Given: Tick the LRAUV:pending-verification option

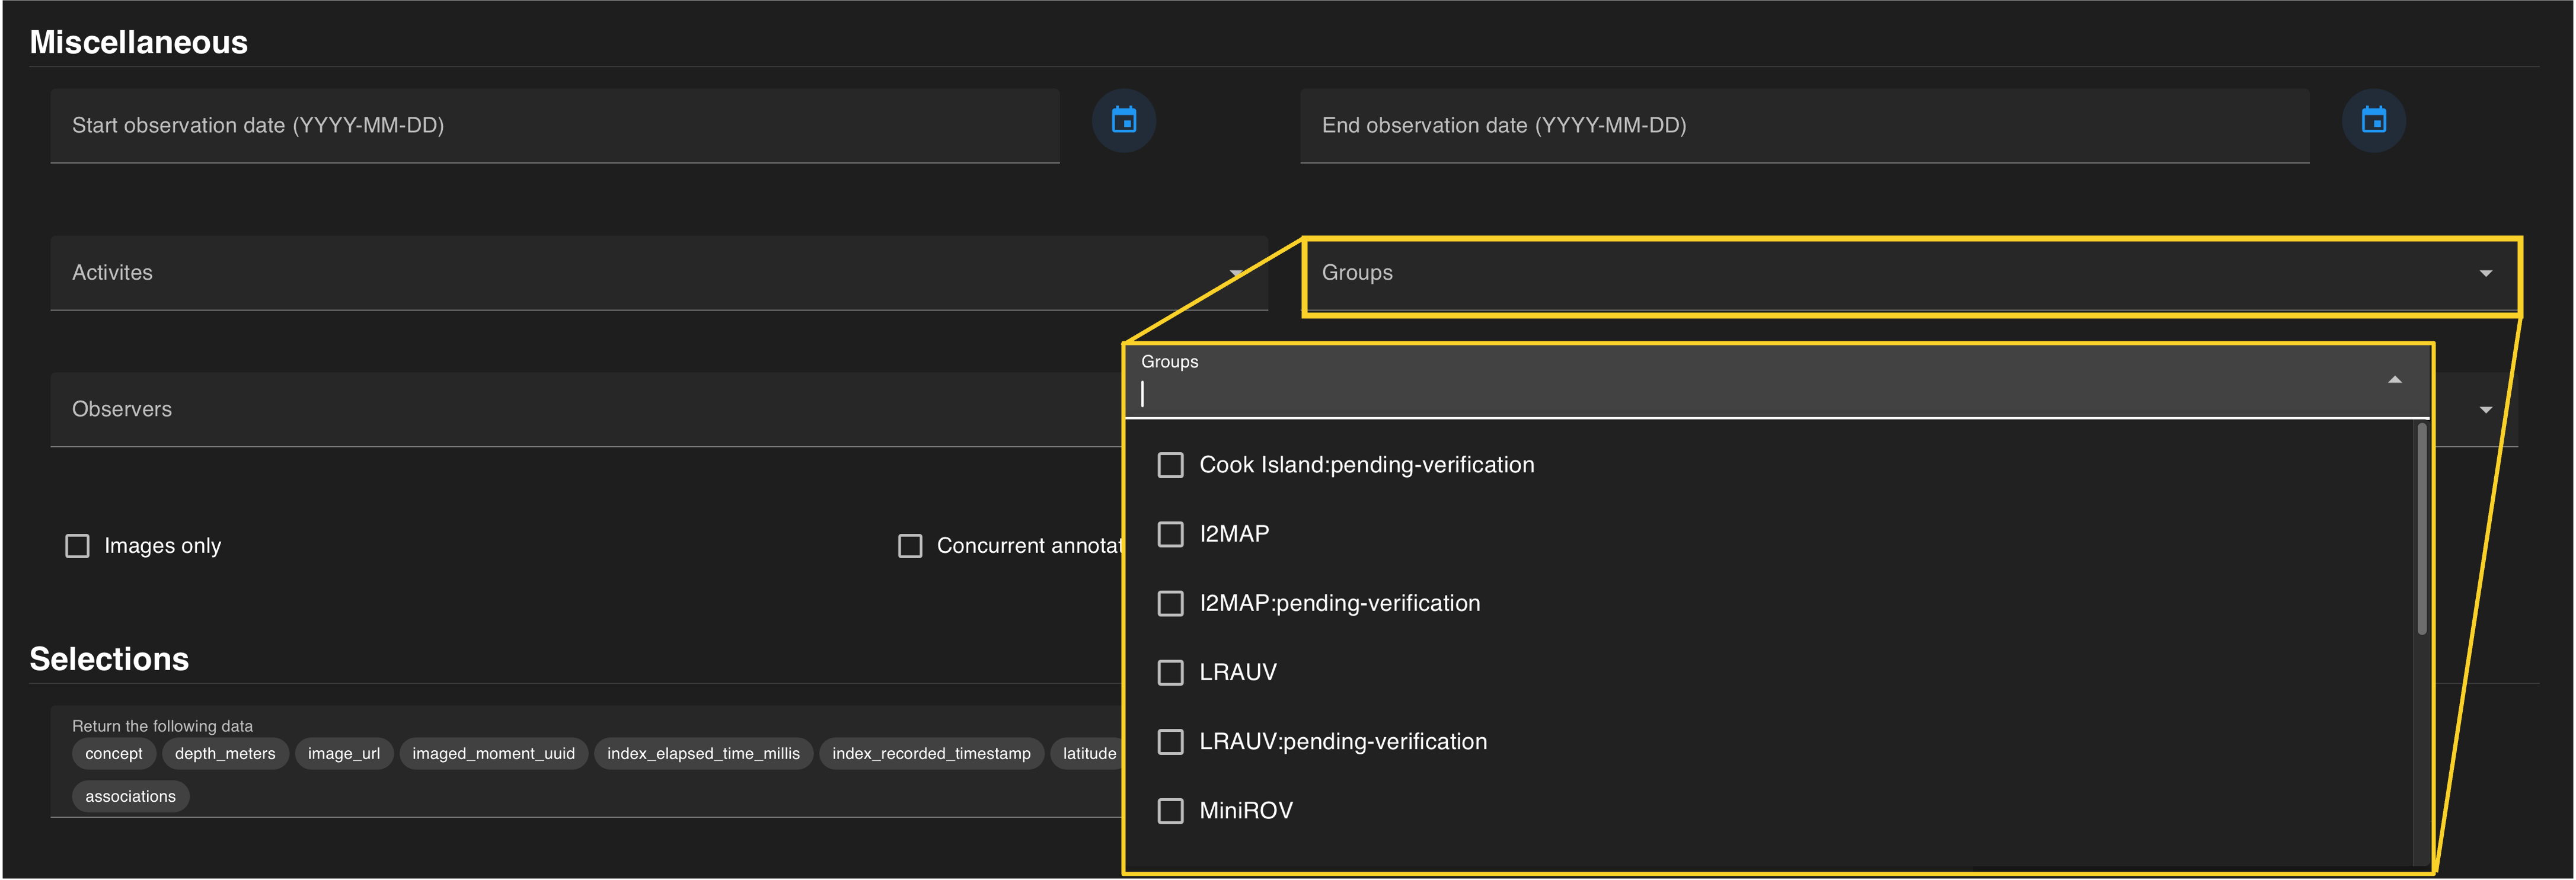Looking at the screenshot, I should click(x=1170, y=741).
